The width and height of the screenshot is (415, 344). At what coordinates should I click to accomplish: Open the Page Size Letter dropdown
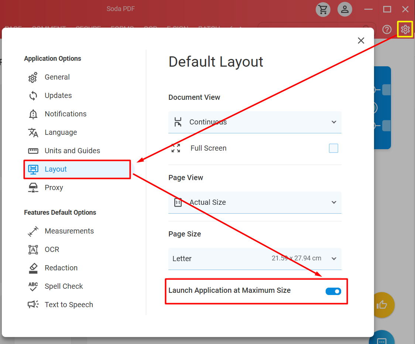coord(255,259)
